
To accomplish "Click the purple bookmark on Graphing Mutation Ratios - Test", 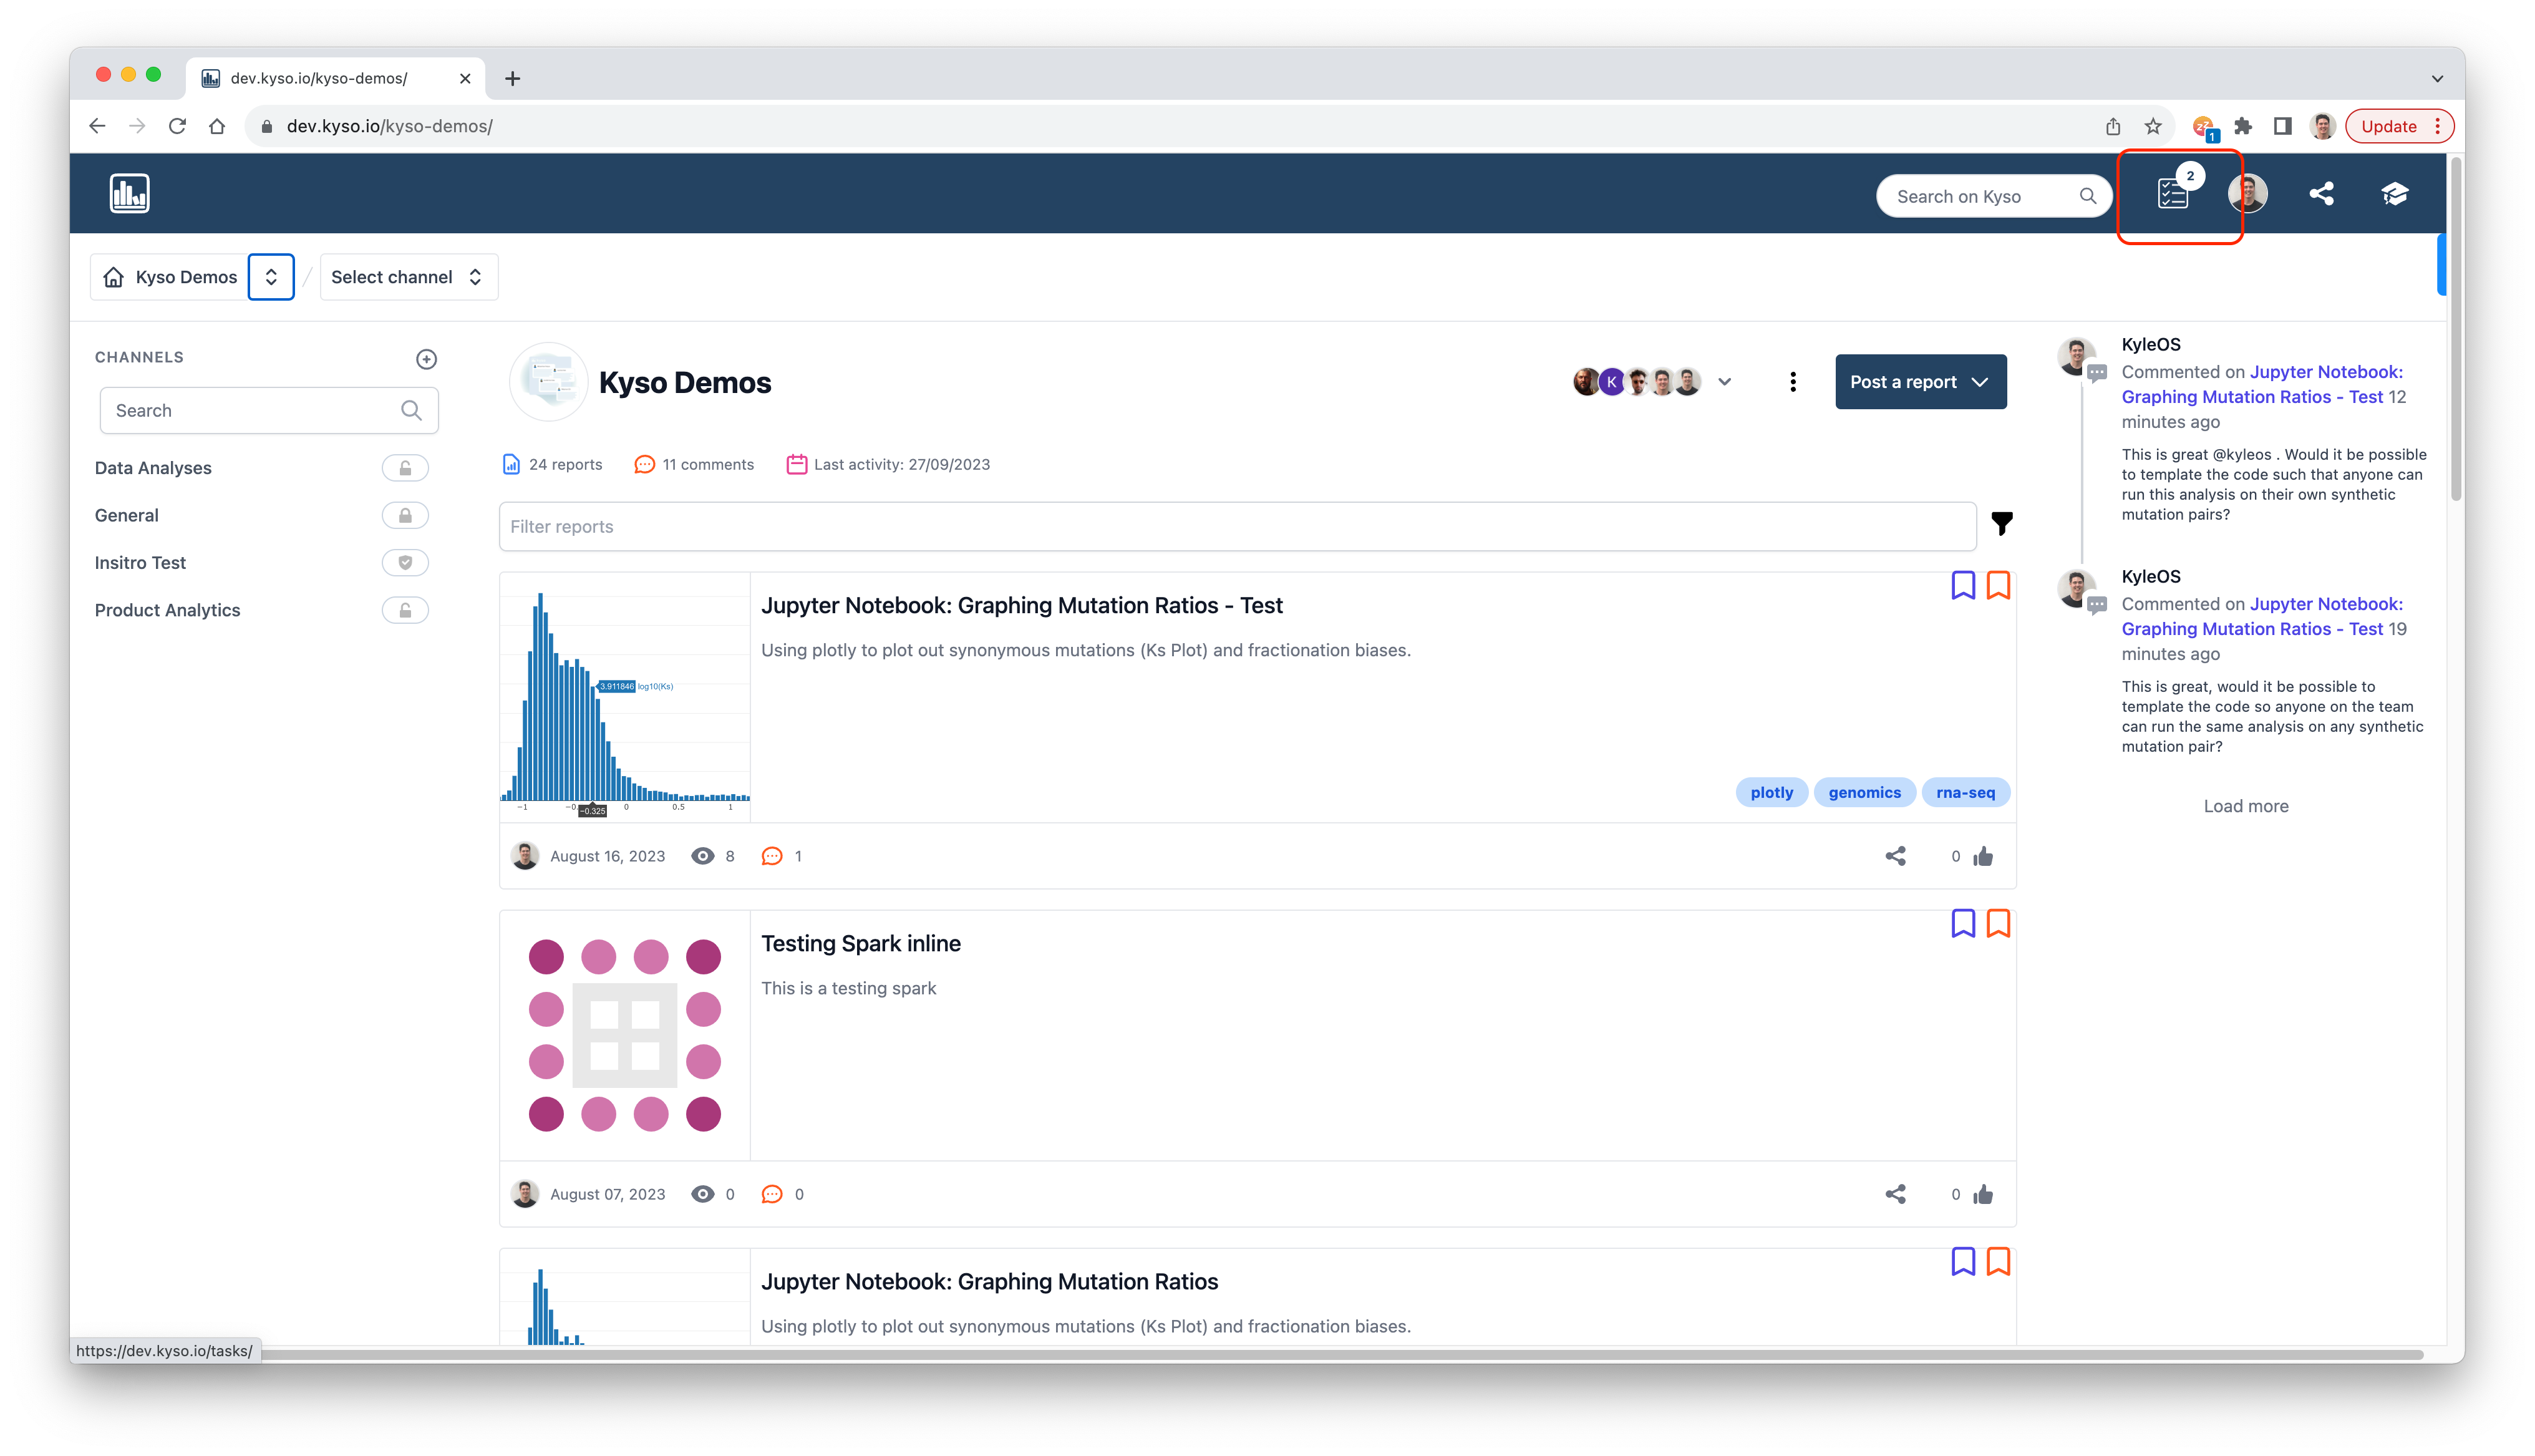I will pyautogui.click(x=1963, y=585).
